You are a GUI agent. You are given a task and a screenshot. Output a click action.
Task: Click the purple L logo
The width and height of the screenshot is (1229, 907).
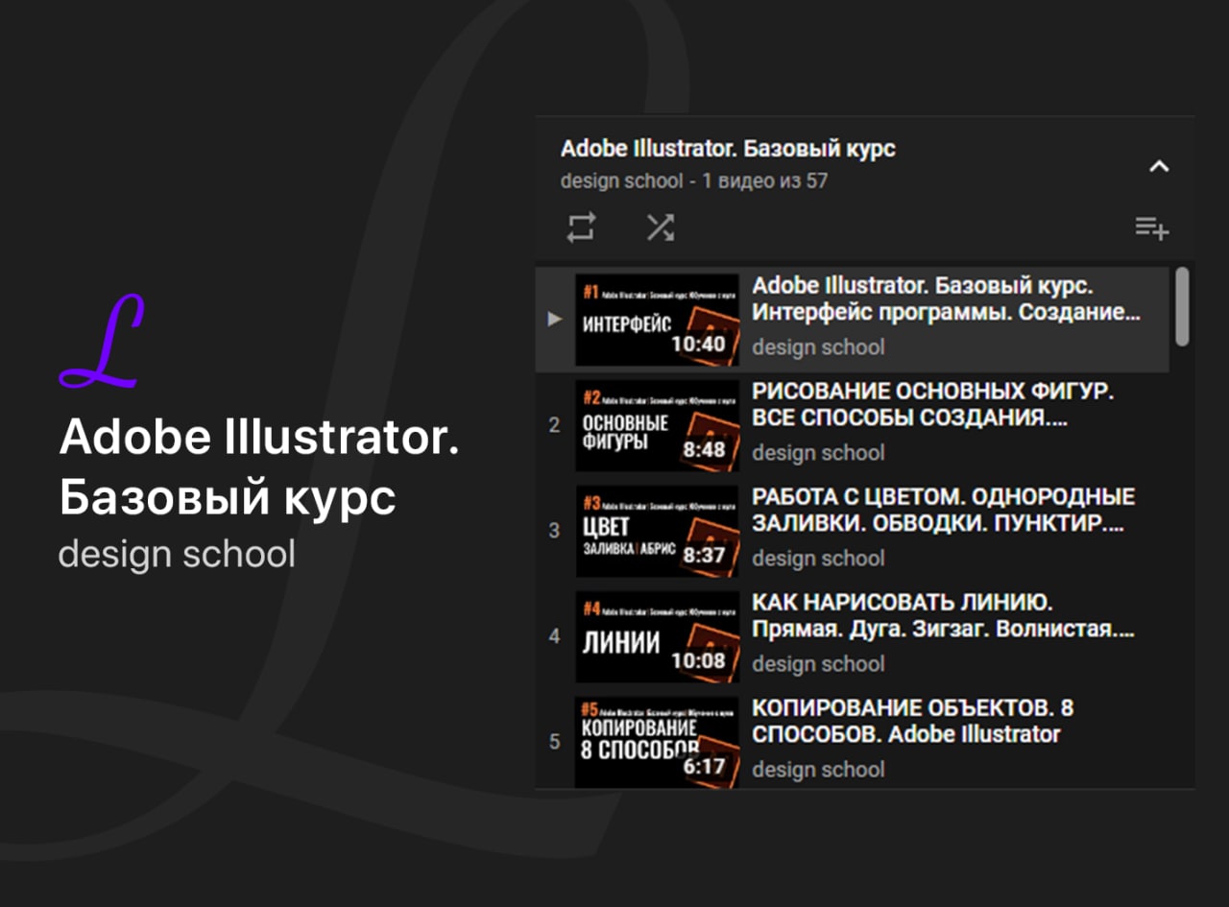[102, 342]
